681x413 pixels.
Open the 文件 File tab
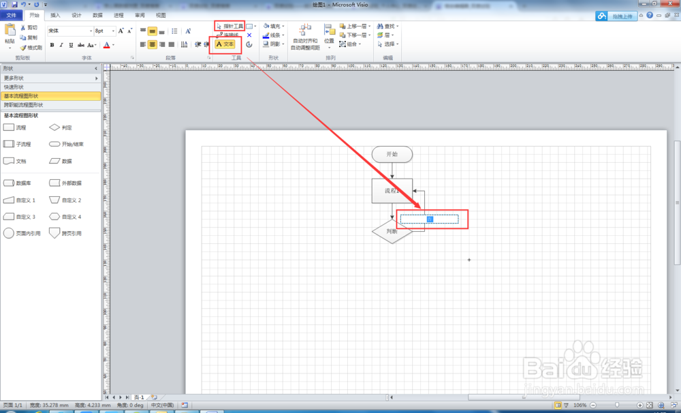[x=12, y=15]
